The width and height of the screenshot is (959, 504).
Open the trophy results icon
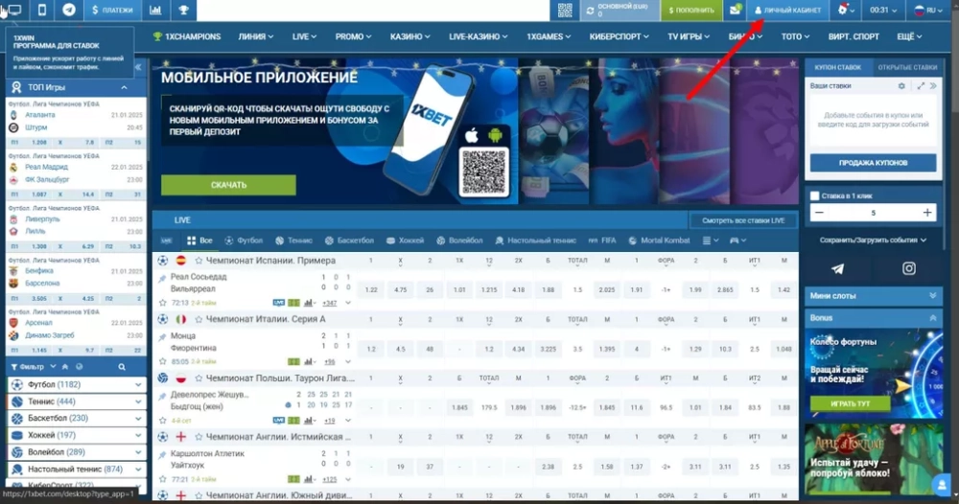coord(183,10)
